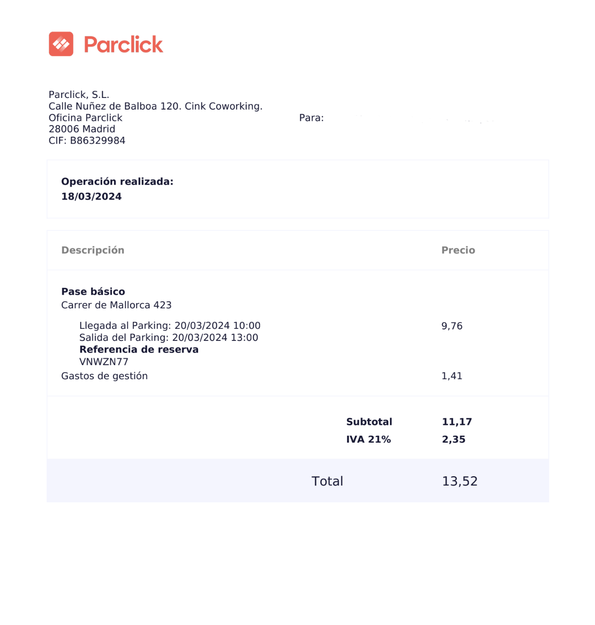Click the Oficina Parclick line
The height and width of the screenshot is (625, 595).
(x=85, y=118)
